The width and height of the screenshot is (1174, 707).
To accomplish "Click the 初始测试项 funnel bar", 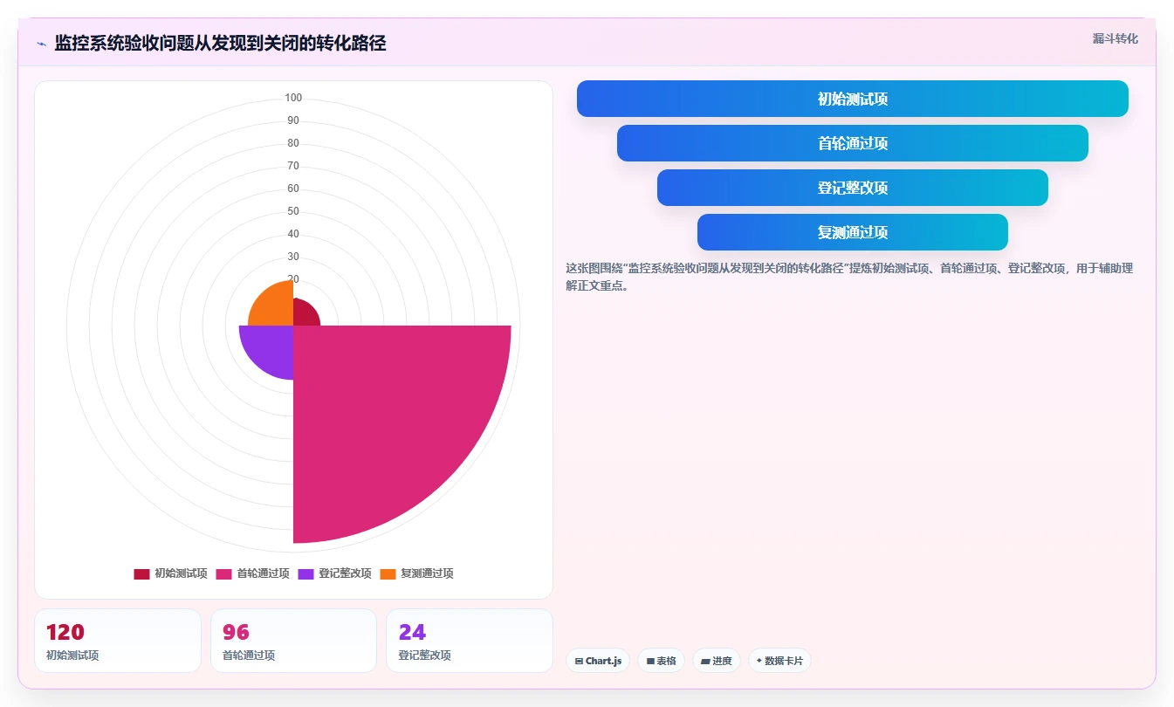I will 852,99.
